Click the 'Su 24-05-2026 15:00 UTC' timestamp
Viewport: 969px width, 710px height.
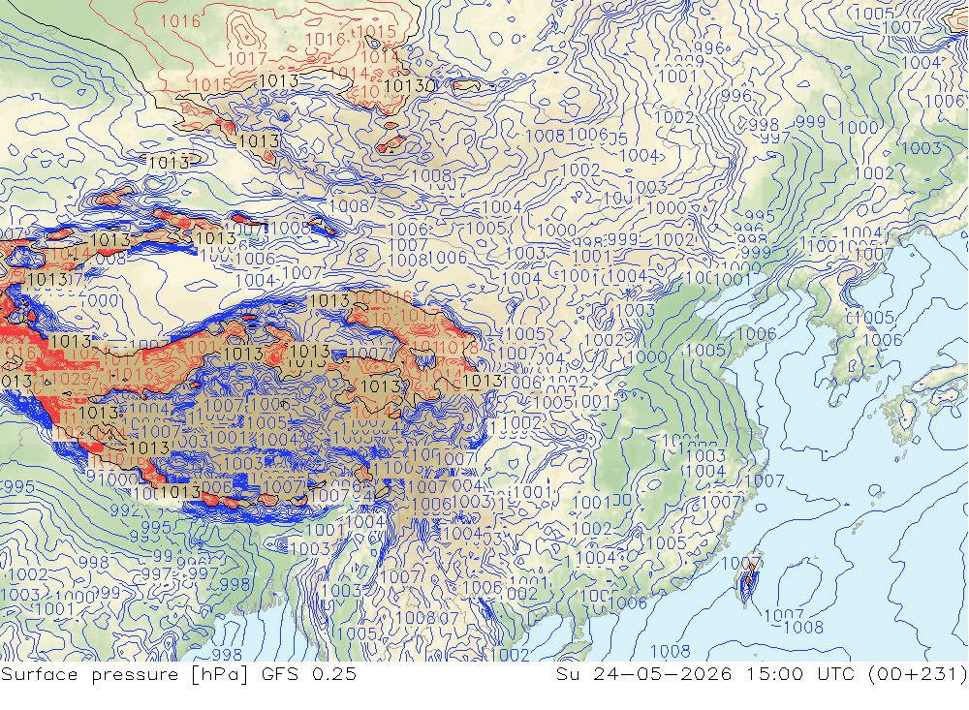pyautogui.click(x=706, y=674)
